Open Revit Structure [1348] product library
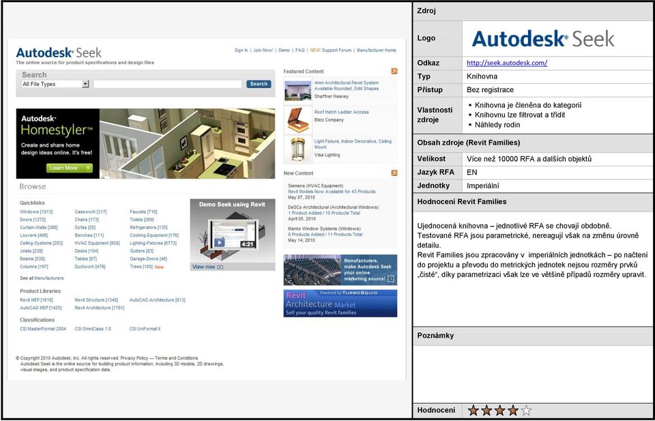655x421 pixels. (x=96, y=300)
